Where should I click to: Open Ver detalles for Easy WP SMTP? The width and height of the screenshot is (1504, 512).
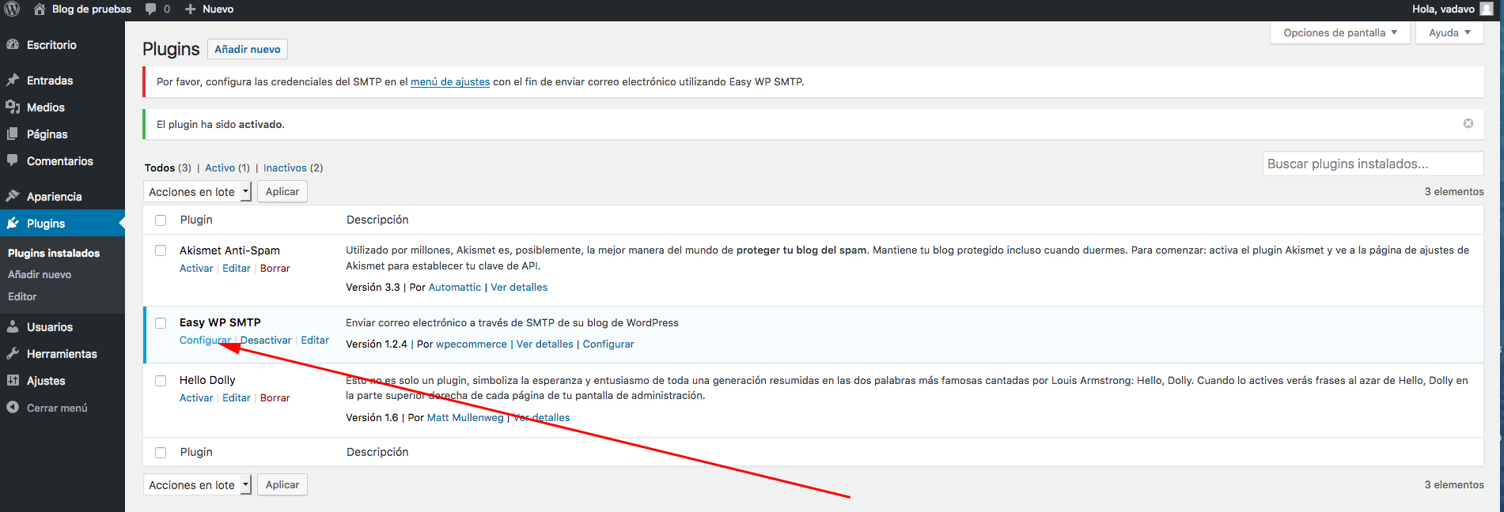(545, 344)
